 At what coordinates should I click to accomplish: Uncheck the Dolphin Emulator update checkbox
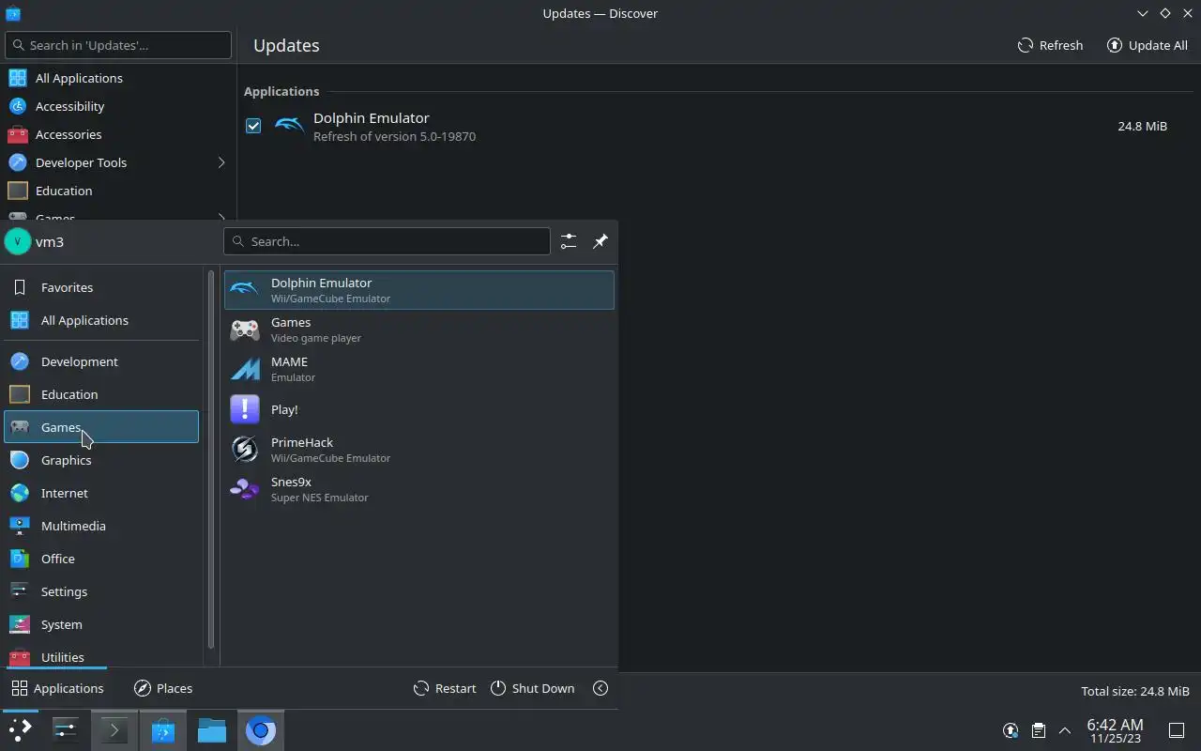(x=253, y=126)
